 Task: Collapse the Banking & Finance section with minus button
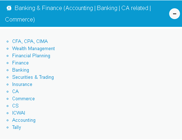click(174, 14)
